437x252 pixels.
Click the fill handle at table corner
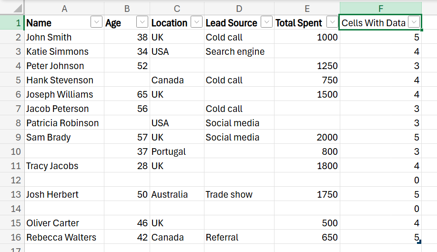[x=419, y=242]
